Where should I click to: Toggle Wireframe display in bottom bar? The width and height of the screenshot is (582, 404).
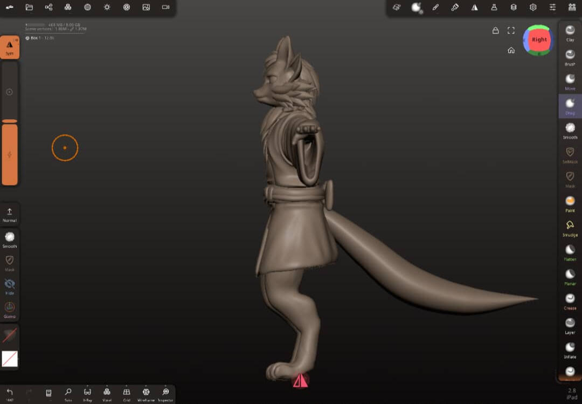pos(146,395)
